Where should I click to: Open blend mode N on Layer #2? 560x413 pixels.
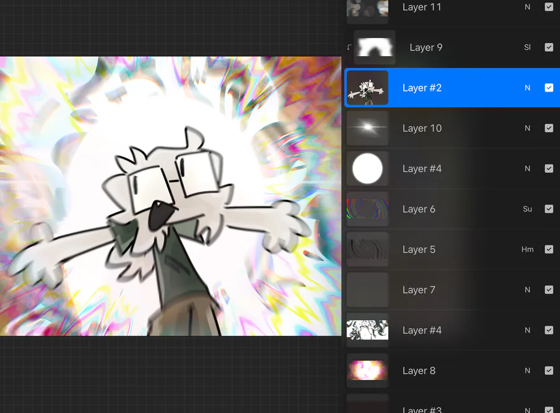tap(528, 88)
